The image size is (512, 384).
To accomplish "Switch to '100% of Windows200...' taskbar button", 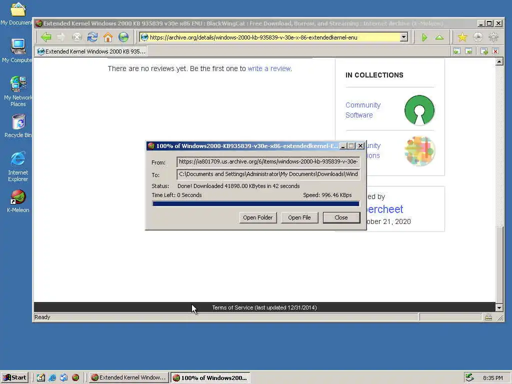I will click(210, 378).
